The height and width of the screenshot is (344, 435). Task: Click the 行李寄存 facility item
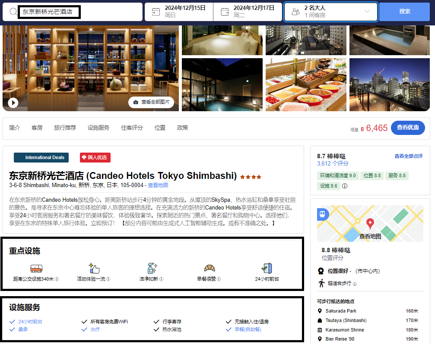(x=172, y=322)
